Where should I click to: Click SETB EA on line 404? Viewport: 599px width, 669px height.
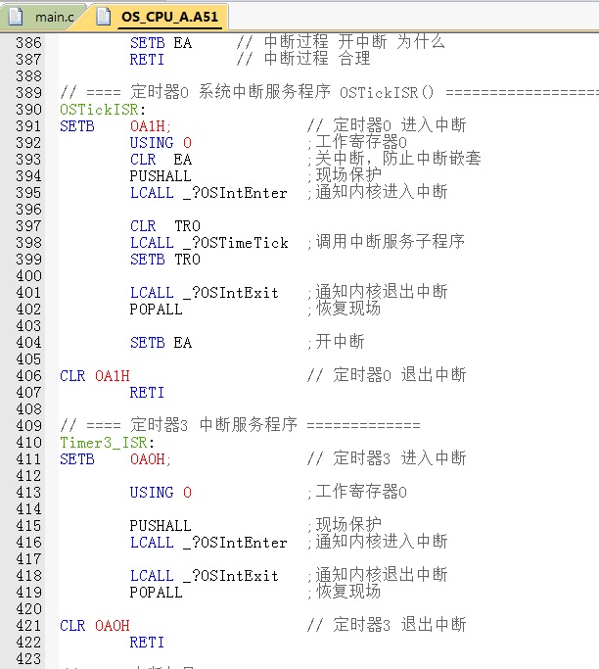pyautogui.click(x=161, y=342)
